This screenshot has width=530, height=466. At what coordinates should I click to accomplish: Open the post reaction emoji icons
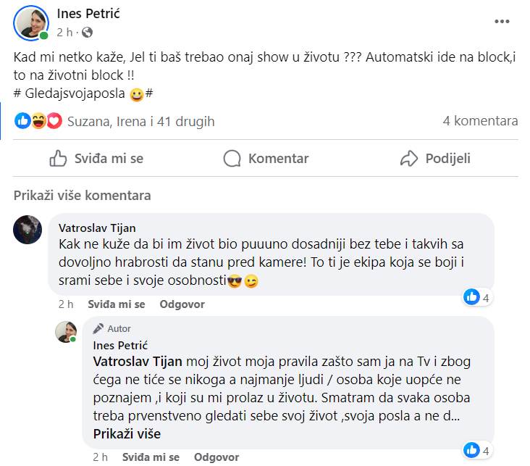click(x=38, y=121)
